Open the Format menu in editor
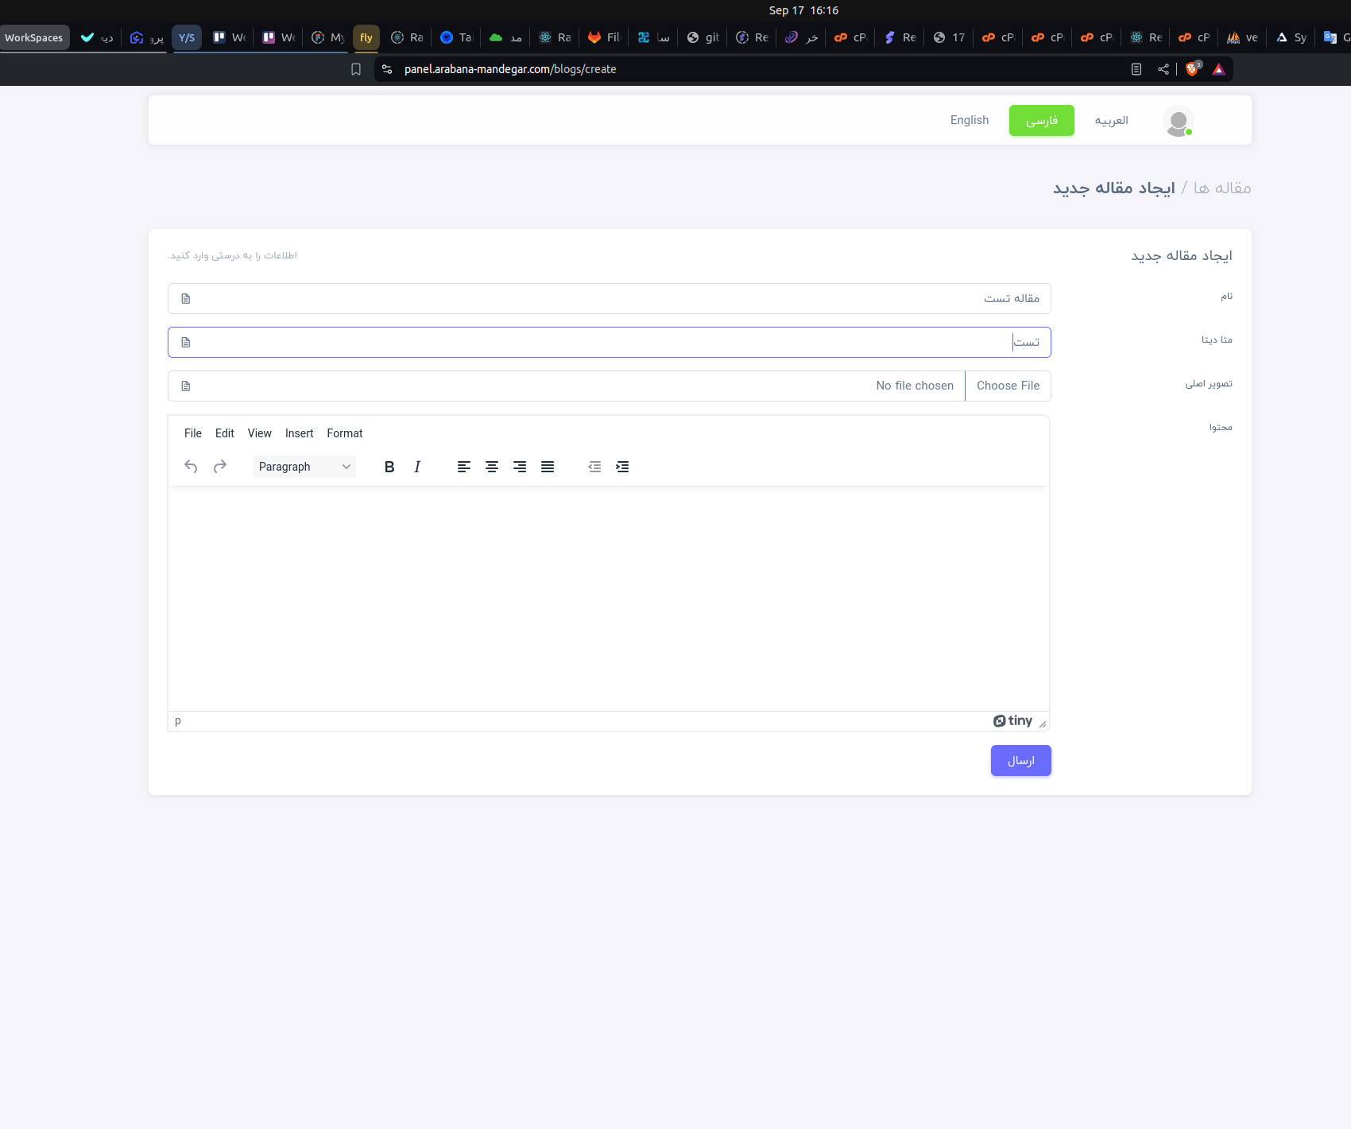 (x=344, y=433)
